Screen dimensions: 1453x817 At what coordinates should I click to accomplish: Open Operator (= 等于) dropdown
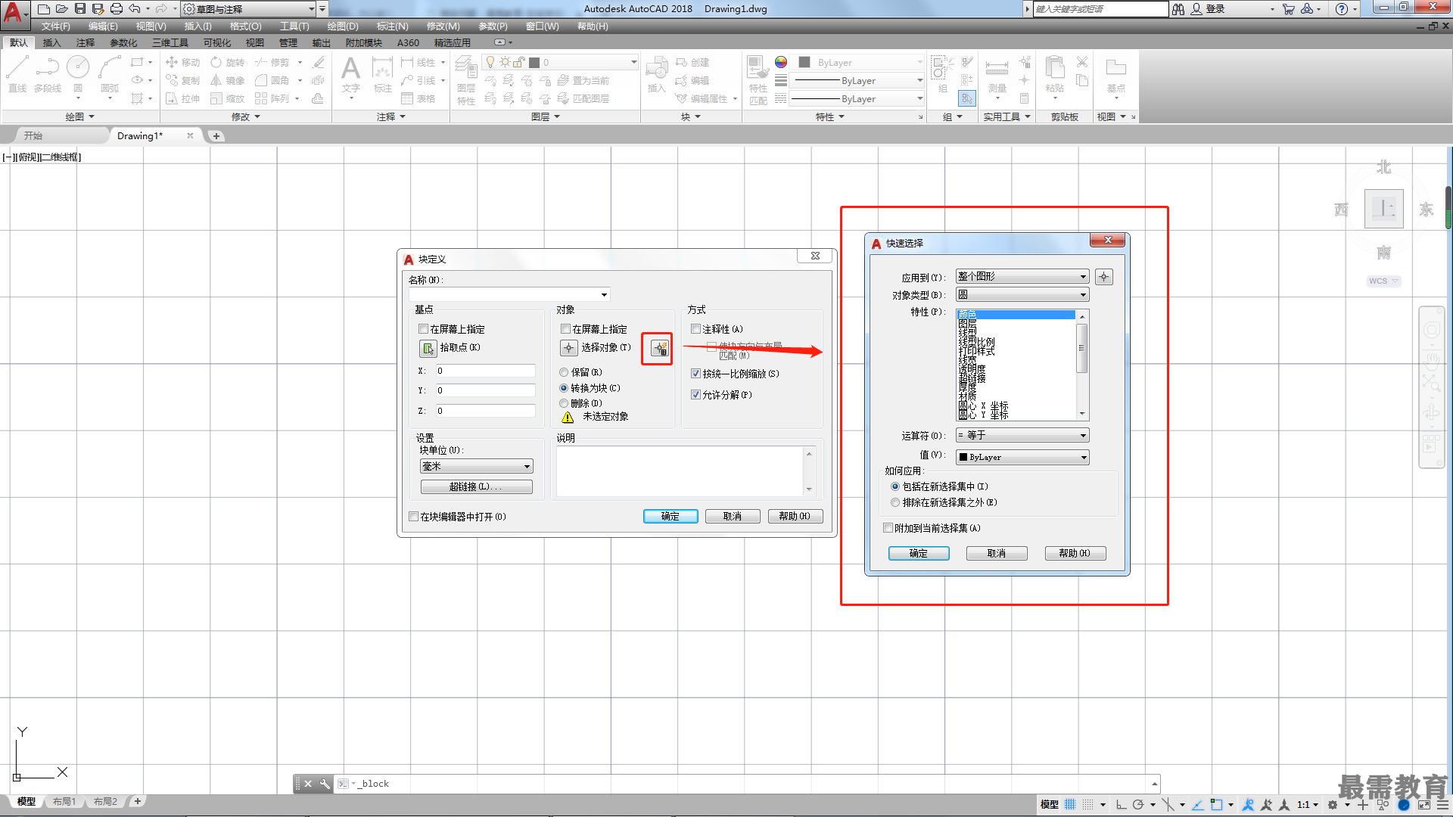(1022, 436)
